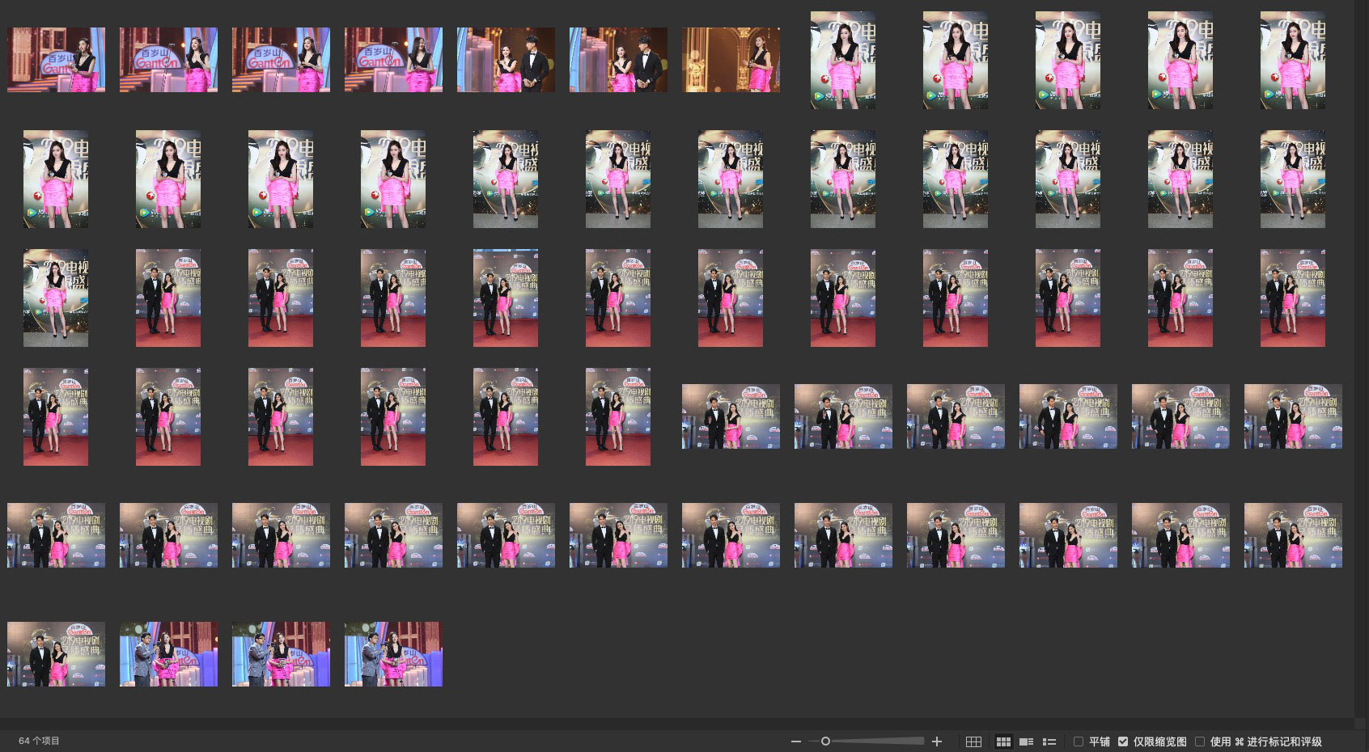Viewport: 1369px width, 752px height.
Task: Select fifth thumbnail in the top row
Action: [506, 60]
